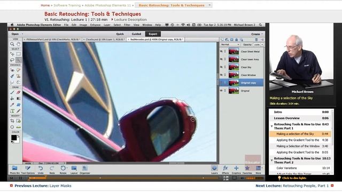Select the Type tool
This screenshot has height=192, width=342.
click(x=12, y=111)
